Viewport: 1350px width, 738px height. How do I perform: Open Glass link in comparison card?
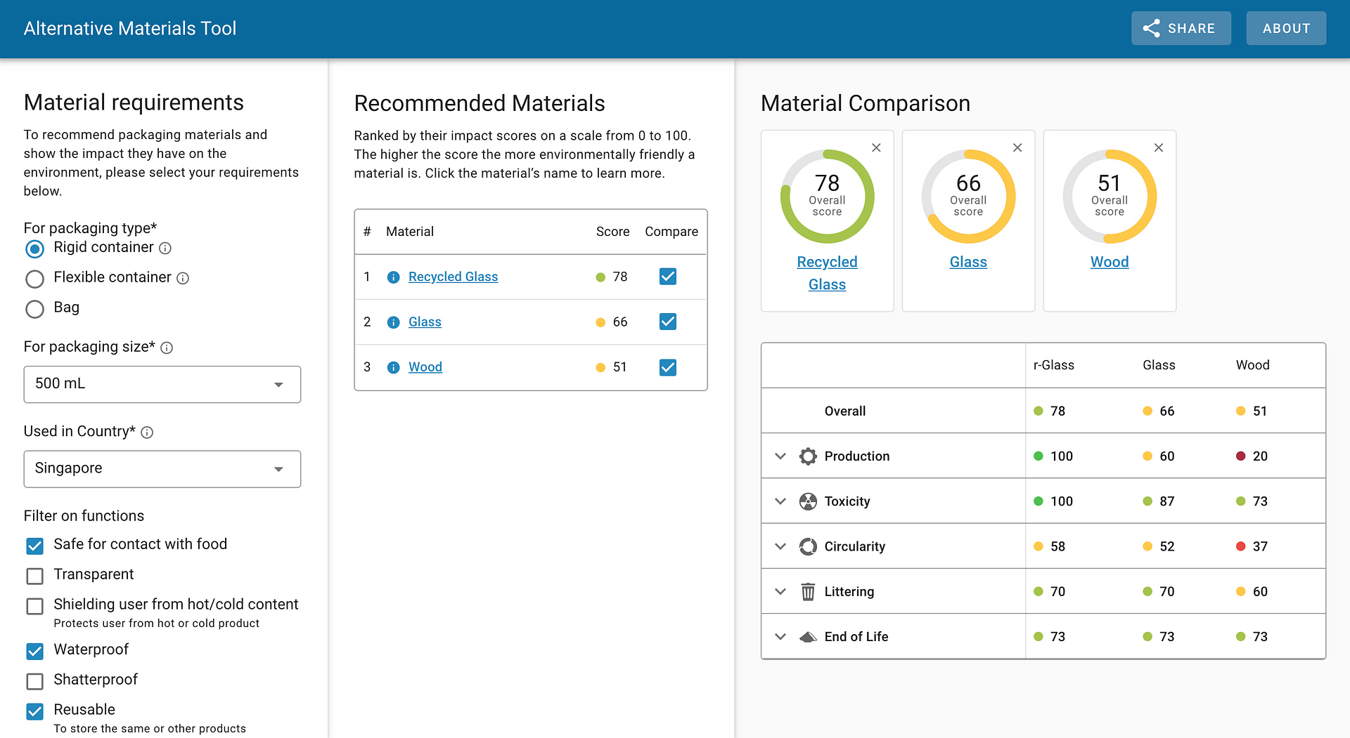(x=968, y=262)
